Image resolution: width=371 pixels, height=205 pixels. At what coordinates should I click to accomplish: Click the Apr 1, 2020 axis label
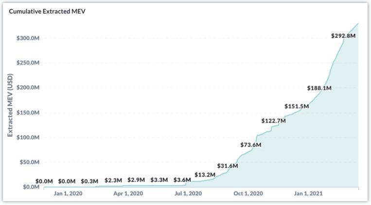[128, 194]
